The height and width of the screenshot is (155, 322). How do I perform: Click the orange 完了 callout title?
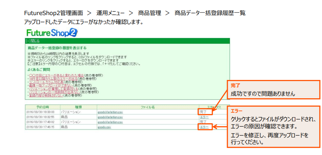pos(235,86)
